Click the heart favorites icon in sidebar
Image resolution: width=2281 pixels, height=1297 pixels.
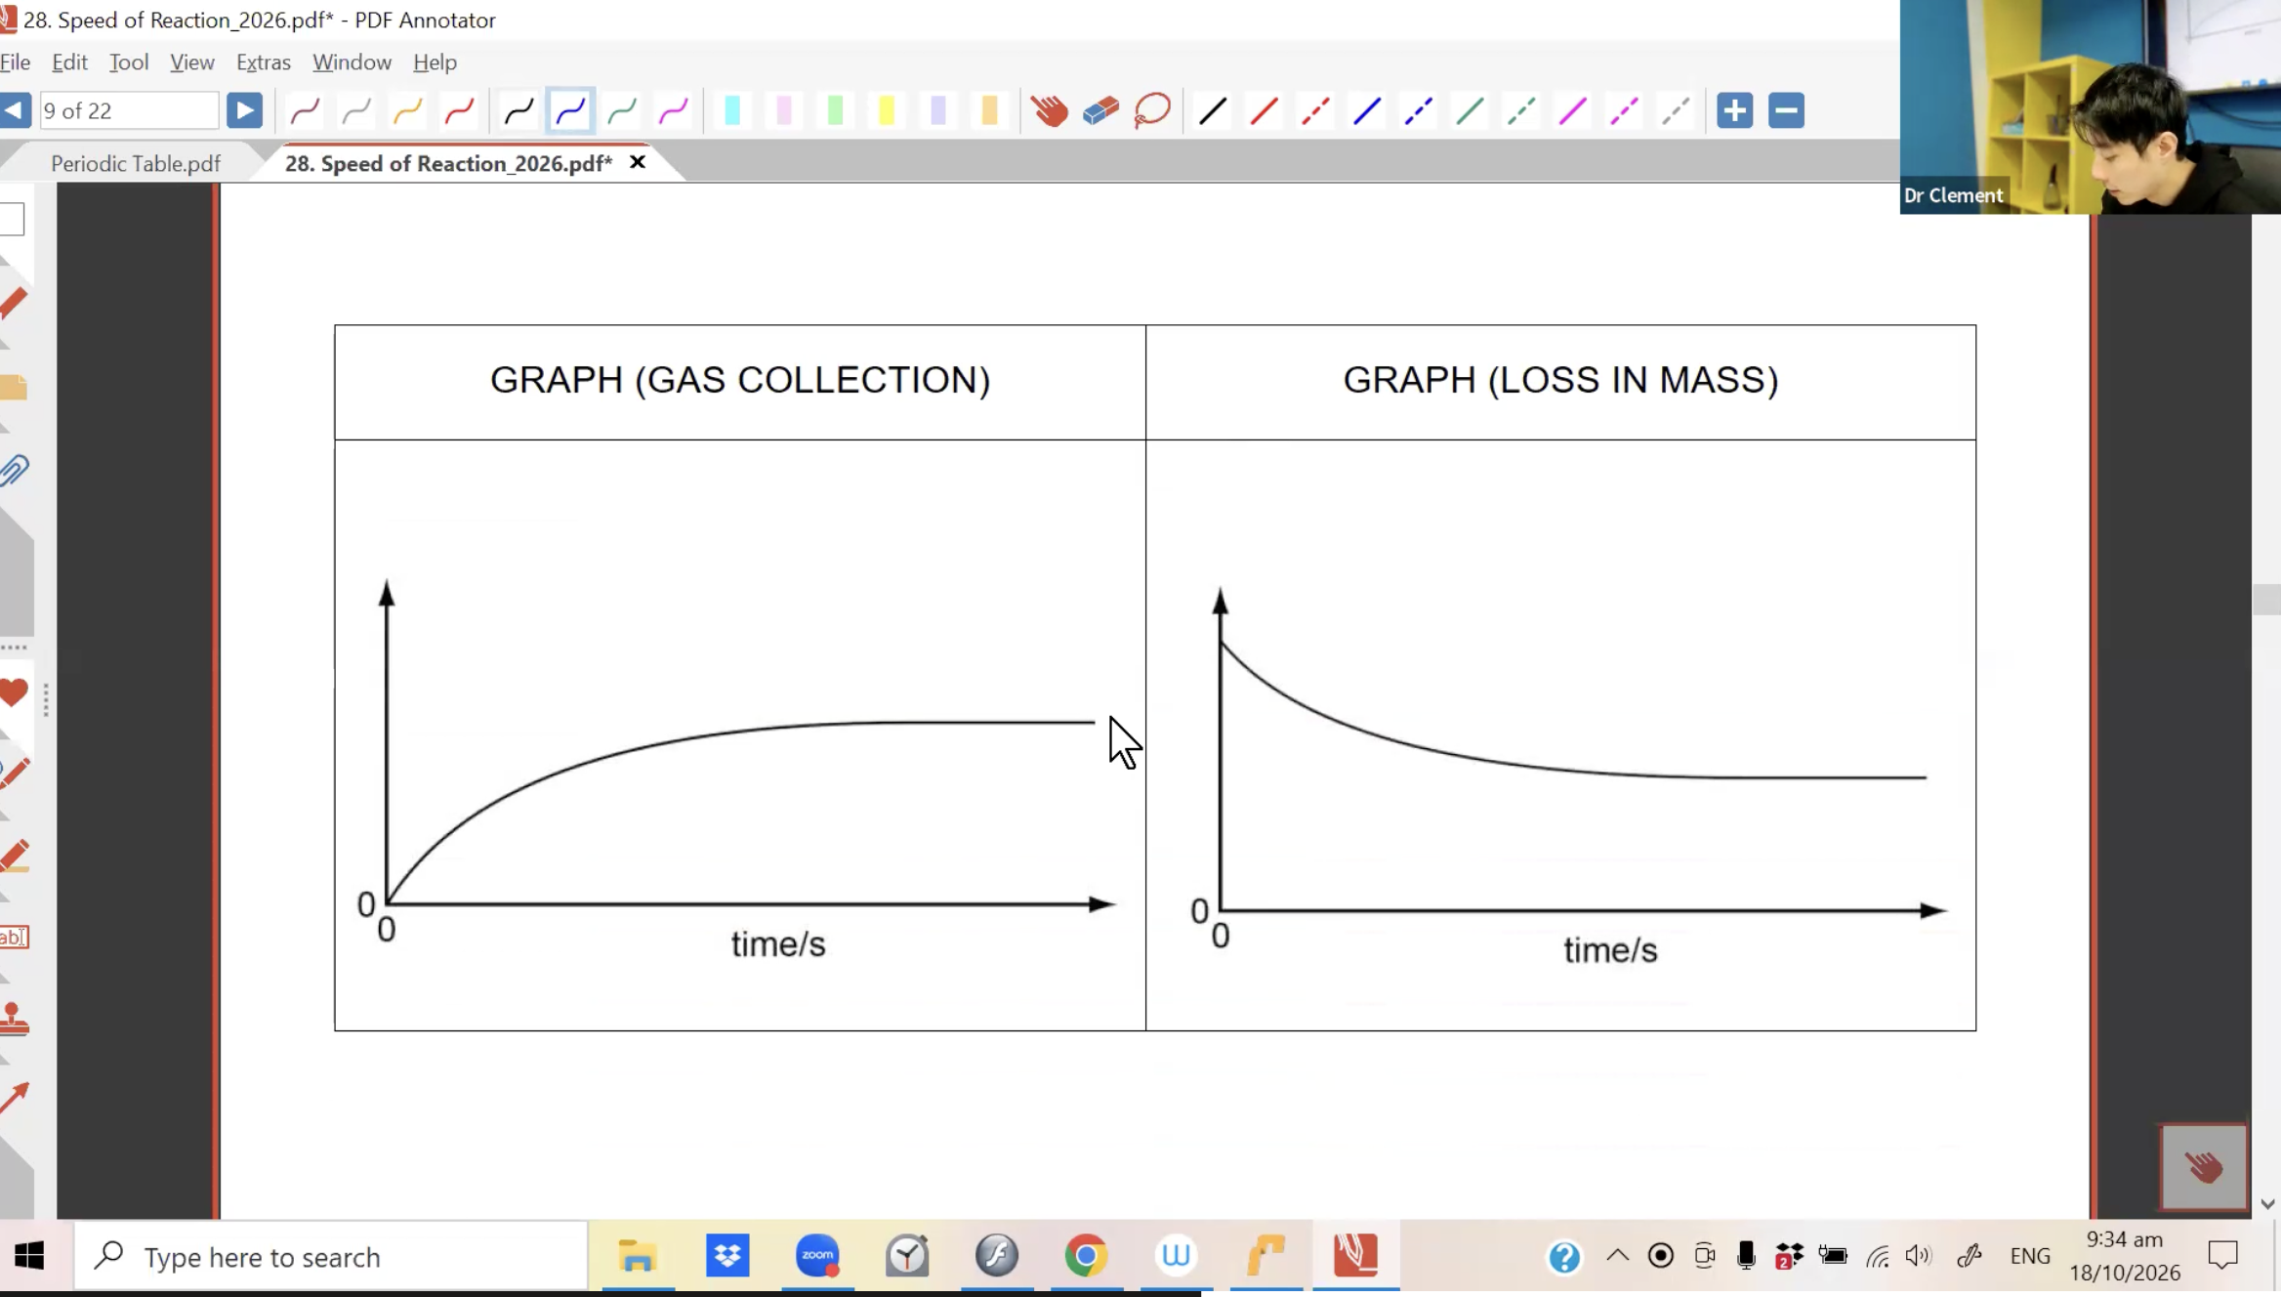click(x=14, y=692)
